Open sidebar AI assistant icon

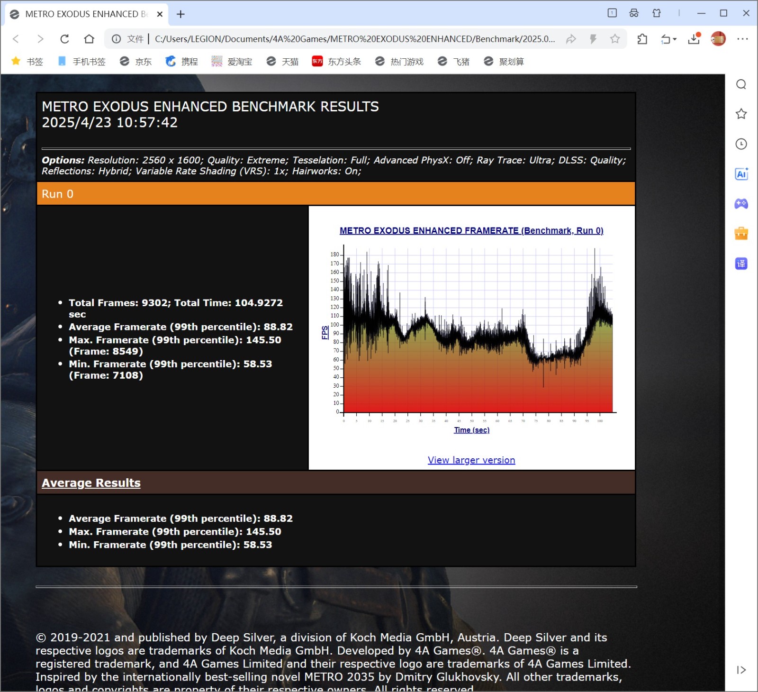point(741,174)
